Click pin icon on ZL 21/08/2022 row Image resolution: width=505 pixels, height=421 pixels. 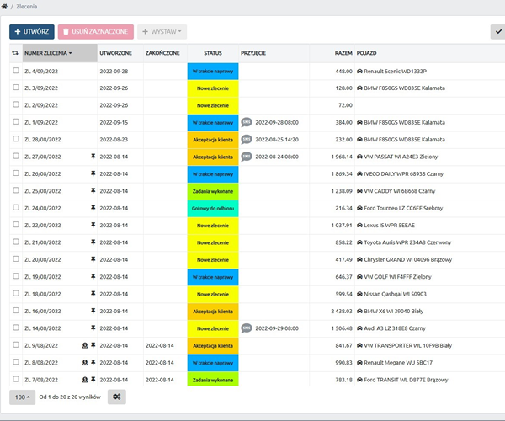pos(93,242)
